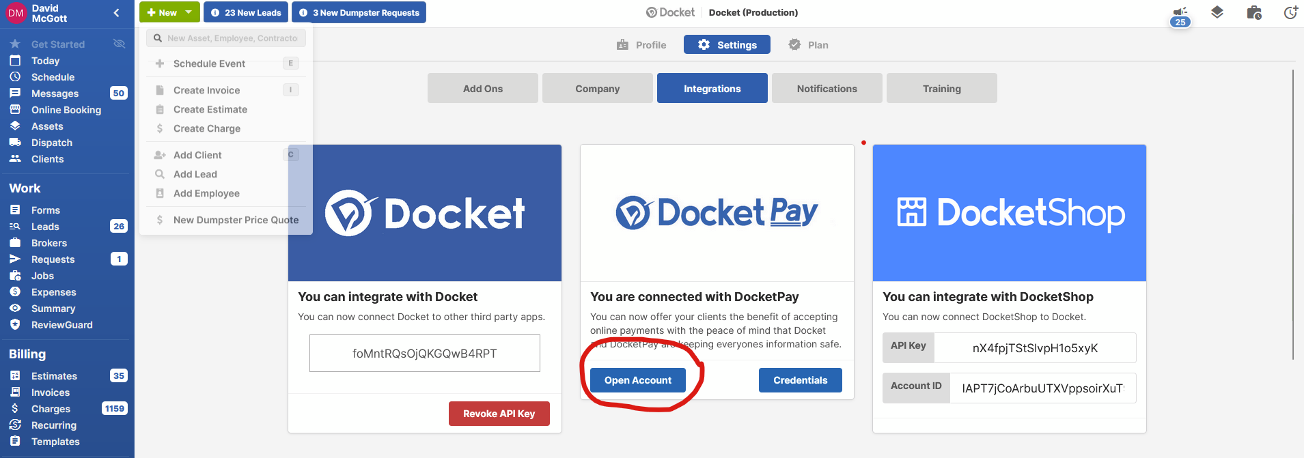Image resolution: width=1304 pixels, height=458 pixels.
Task: Open Jobs icon in sidebar
Action: [15, 275]
